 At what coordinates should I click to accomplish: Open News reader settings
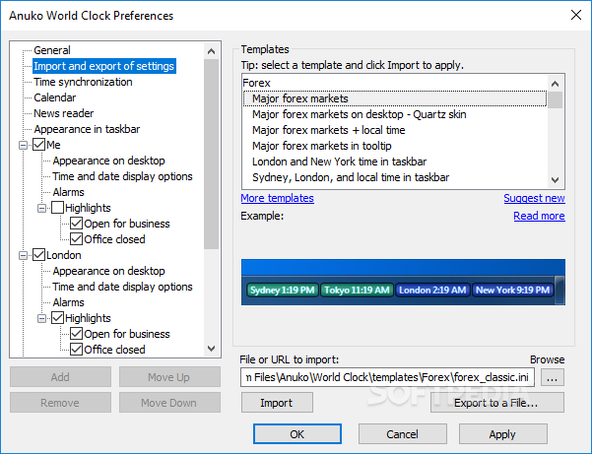coord(63,113)
